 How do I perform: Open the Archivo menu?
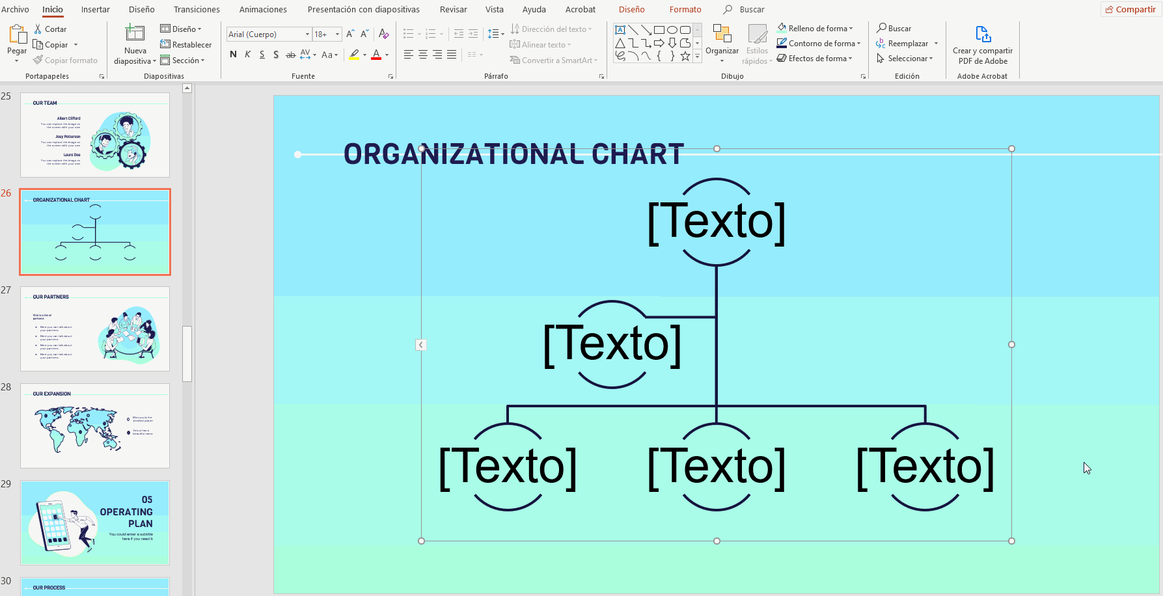tap(15, 9)
